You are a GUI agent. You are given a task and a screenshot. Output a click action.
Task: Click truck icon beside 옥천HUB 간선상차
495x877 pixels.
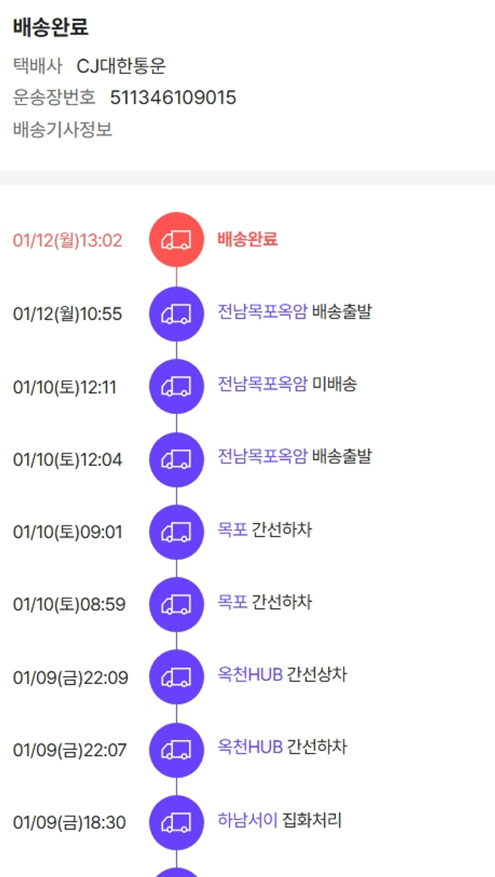coord(176,677)
